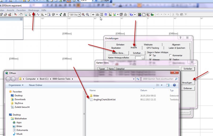Viewport: 213px width, 136px height.
Task: Click the Karten-Skins... button
Action: coord(118,53)
